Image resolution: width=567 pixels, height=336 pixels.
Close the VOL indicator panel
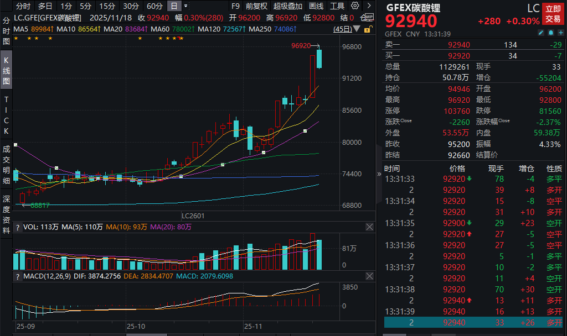tap(369, 227)
